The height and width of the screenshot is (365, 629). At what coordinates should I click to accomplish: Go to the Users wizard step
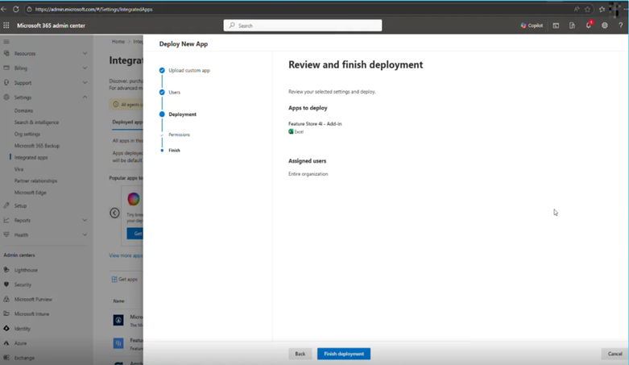click(174, 93)
